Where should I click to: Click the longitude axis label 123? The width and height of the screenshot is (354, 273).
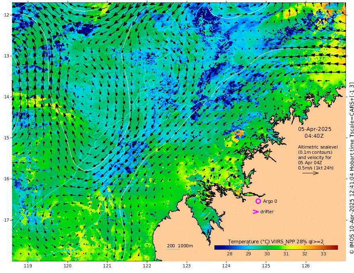pyautogui.click(x=187, y=266)
